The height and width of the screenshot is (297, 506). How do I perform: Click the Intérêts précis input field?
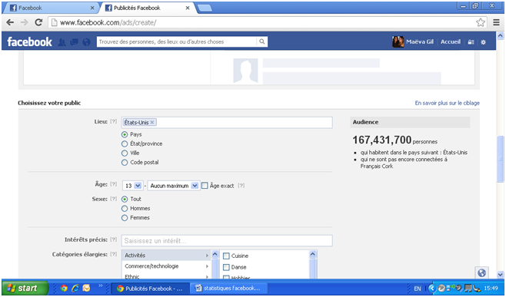(227, 241)
